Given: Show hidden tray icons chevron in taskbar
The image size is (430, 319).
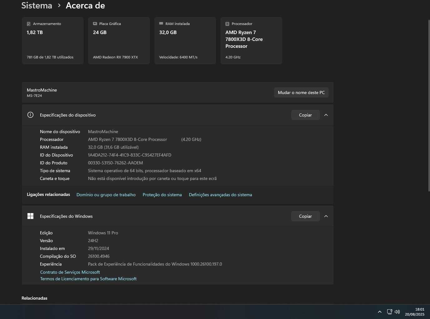Looking at the screenshot, I should pyautogui.click(x=380, y=312).
